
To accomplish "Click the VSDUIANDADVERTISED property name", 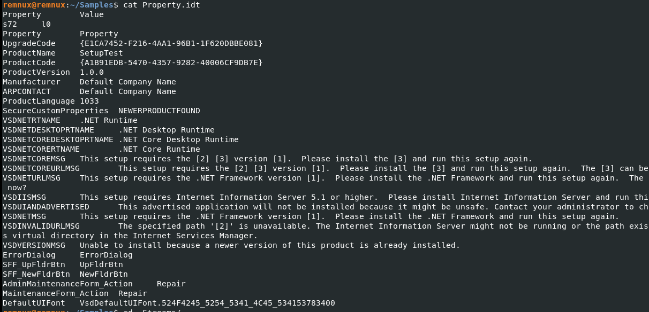I will click(46, 207).
